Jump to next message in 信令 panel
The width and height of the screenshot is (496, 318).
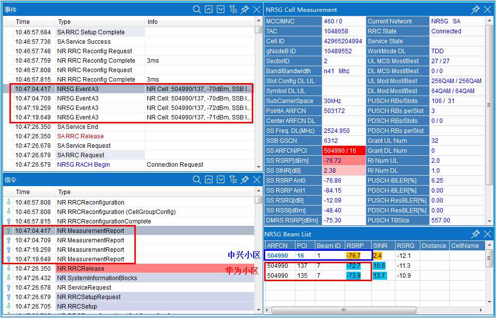click(x=221, y=180)
